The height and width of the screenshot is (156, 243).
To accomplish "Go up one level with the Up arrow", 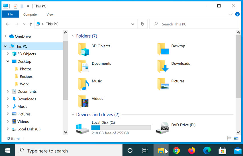I will (31, 24).
